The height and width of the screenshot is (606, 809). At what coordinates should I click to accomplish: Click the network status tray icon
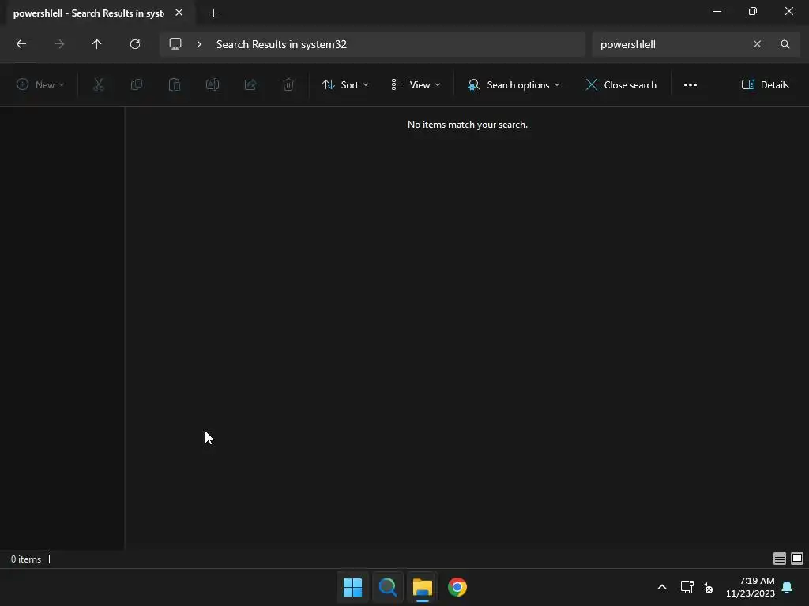tap(687, 587)
